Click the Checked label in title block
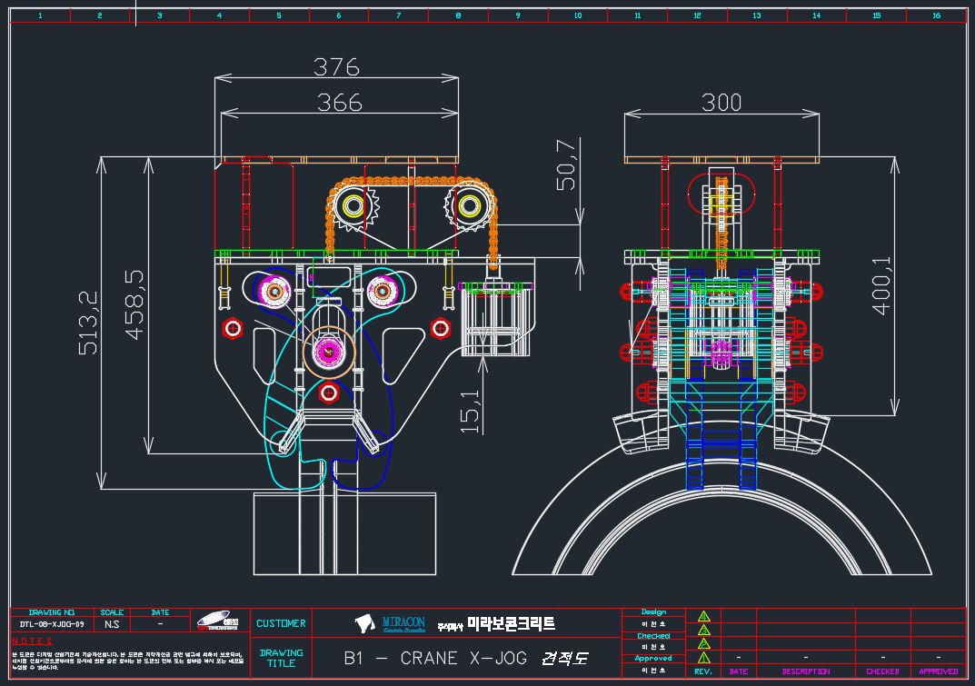 (x=653, y=636)
